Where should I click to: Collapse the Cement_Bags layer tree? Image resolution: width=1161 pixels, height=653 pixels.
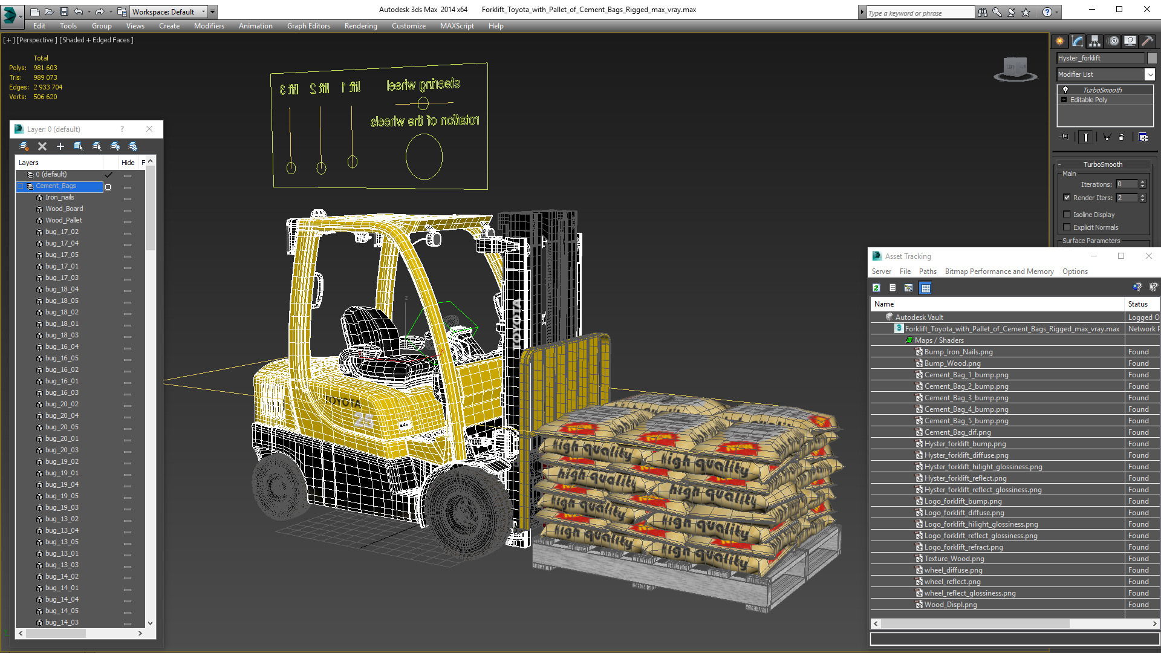pyautogui.click(x=20, y=186)
